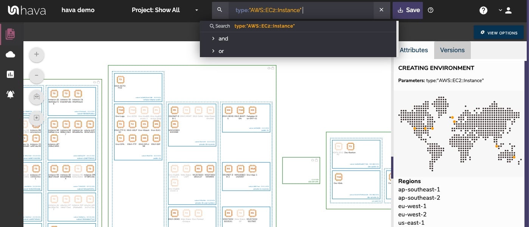This screenshot has width=529, height=227.
Task: Run the suggested Search type query row
Action: (x=299, y=26)
